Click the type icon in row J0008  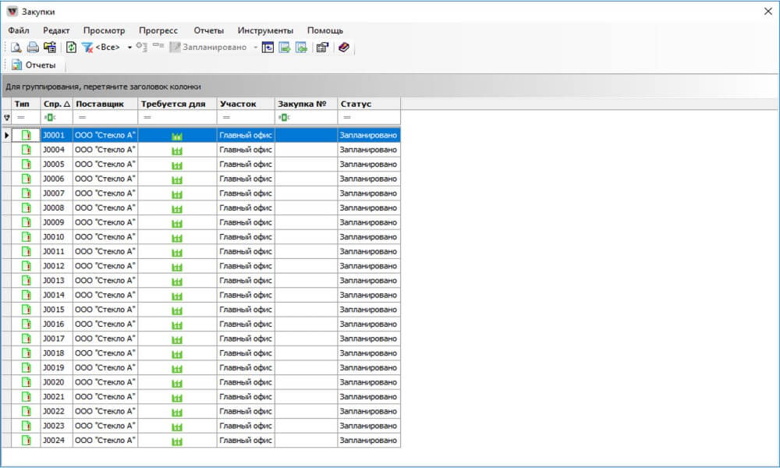27,208
